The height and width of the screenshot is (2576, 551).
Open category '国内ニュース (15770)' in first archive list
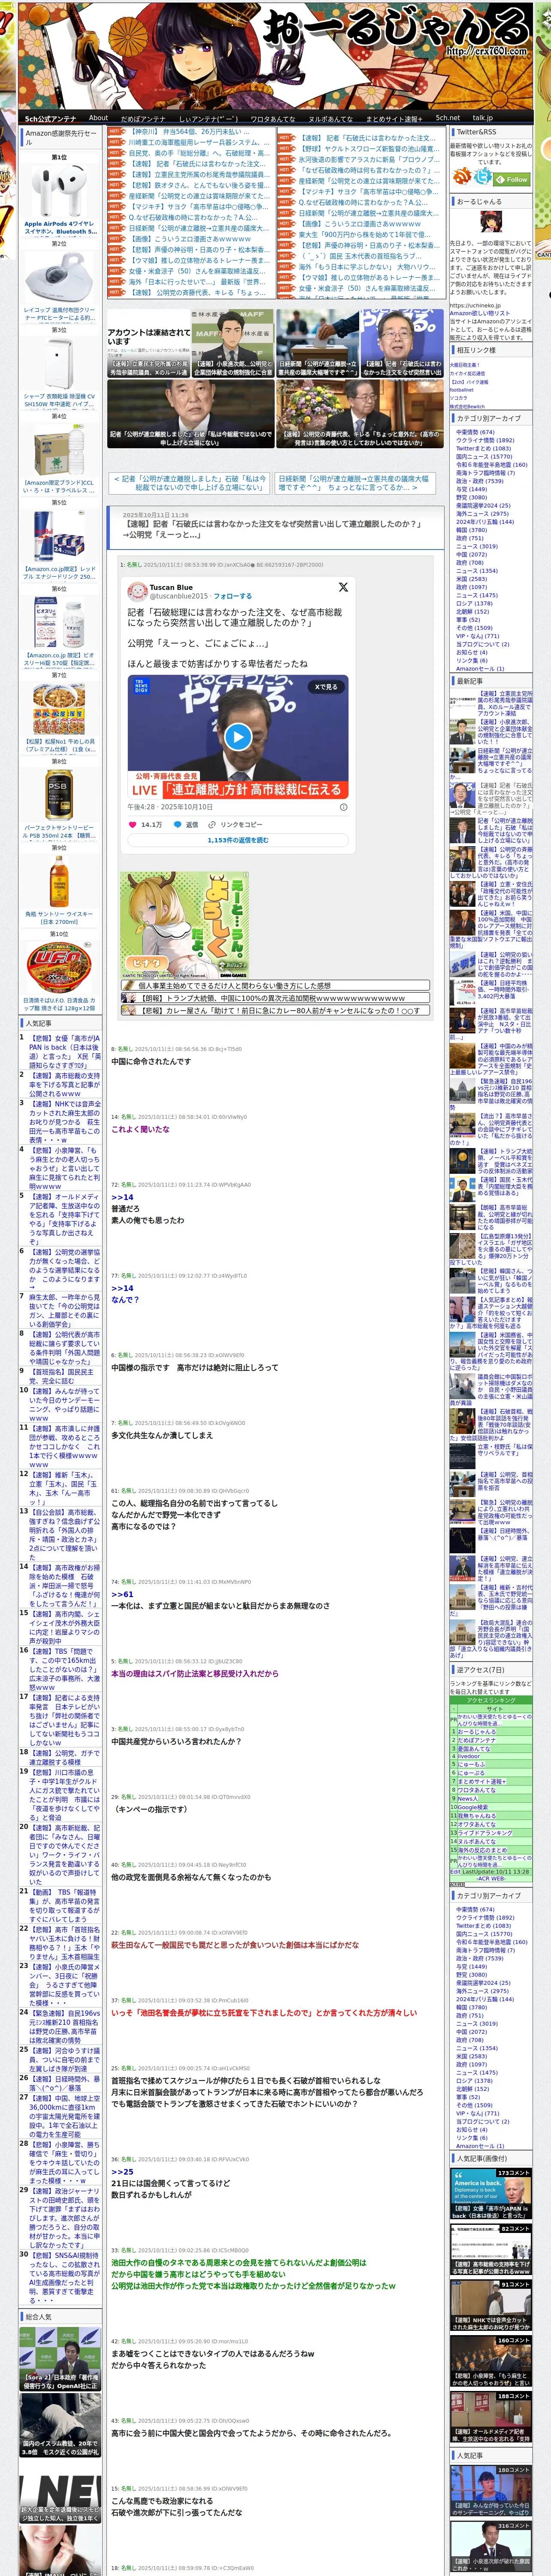[484, 456]
